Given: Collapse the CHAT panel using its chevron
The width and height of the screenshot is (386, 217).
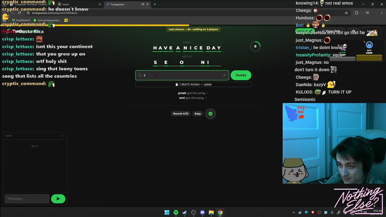Looking at the screenshot, I should click(63, 136).
